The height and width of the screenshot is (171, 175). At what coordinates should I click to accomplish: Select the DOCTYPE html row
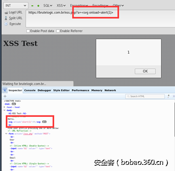pyautogui.click(x=12, y=101)
